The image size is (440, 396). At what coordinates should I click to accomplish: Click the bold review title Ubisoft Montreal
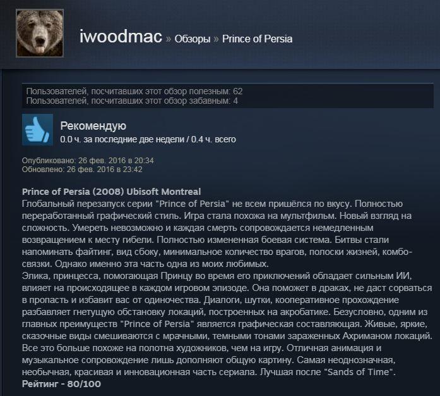click(111, 192)
